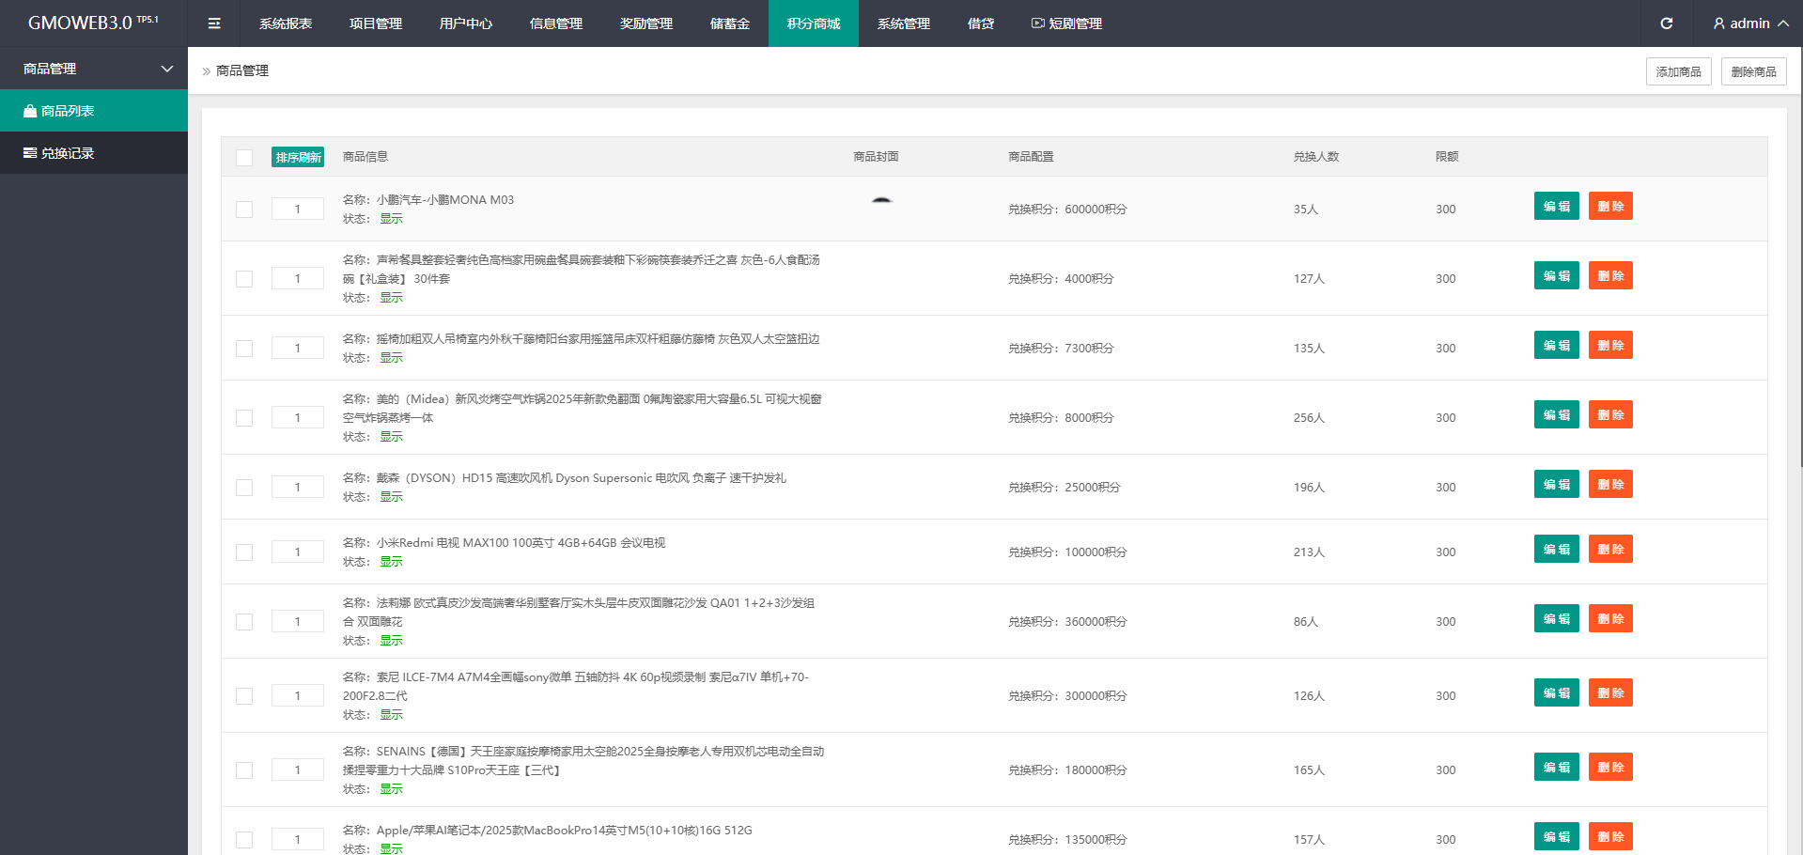Check the 小鹏汽车 MONA M03 row checkbox
Viewport: 1803px width, 855px height.
pyautogui.click(x=244, y=210)
